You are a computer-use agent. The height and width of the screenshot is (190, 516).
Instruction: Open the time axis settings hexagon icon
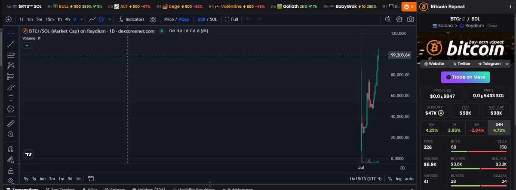(x=402, y=168)
